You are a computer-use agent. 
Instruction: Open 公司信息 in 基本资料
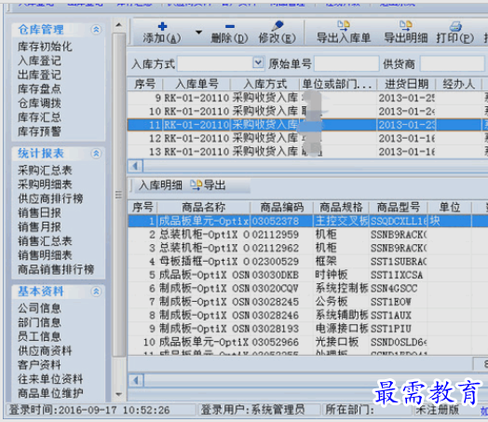click(x=39, y=308)
